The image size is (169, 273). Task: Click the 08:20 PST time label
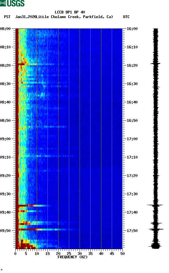coord(5,65)
